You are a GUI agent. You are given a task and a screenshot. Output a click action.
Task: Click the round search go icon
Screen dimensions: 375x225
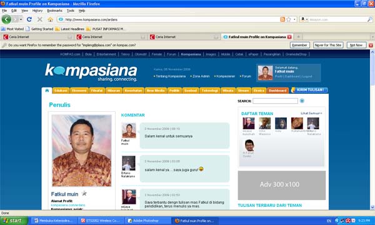click(302, 101)
